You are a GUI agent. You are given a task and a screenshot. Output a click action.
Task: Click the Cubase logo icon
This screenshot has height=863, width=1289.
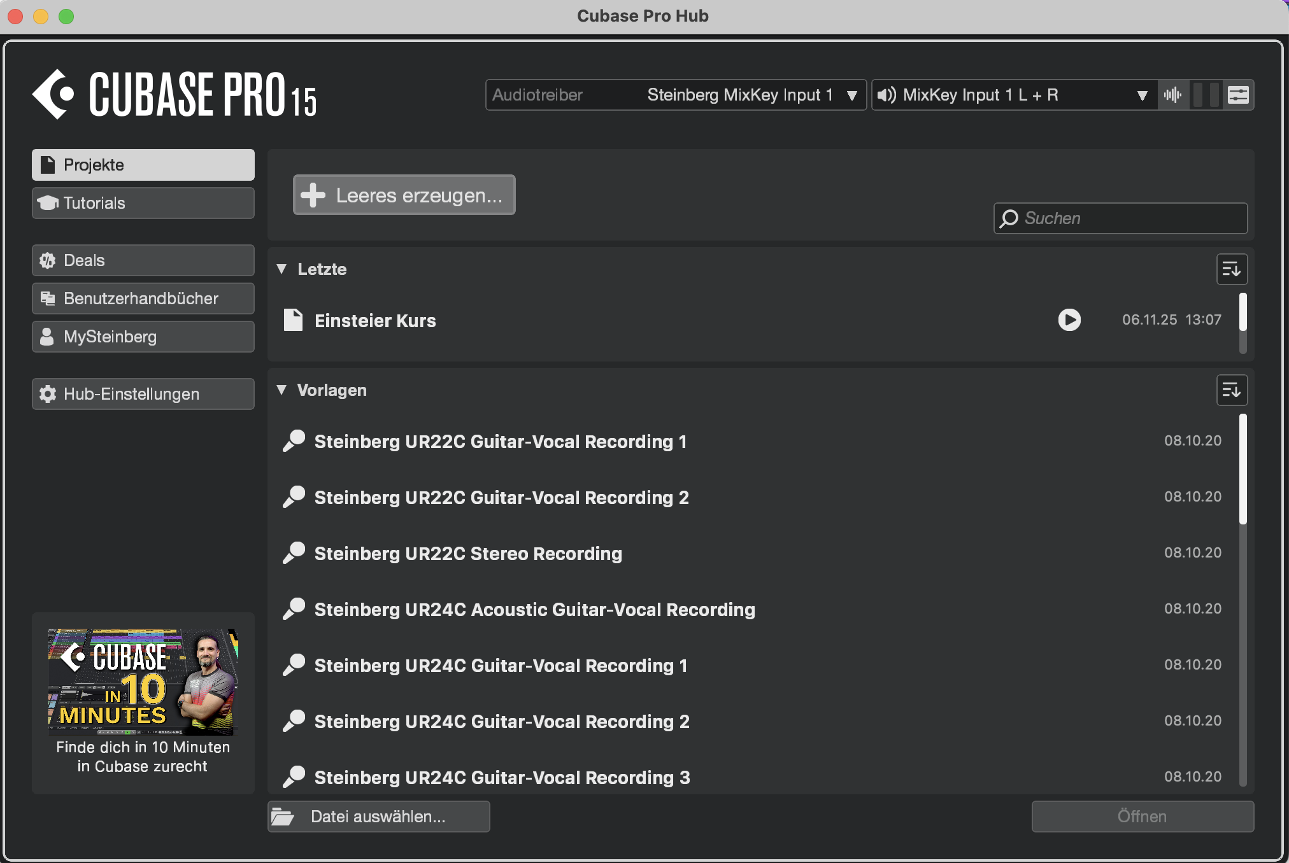click(53, 94)
